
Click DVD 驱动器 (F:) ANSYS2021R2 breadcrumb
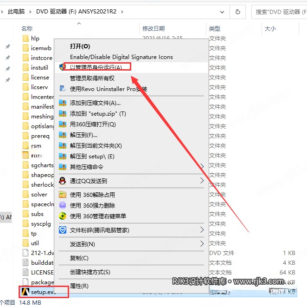76,12
